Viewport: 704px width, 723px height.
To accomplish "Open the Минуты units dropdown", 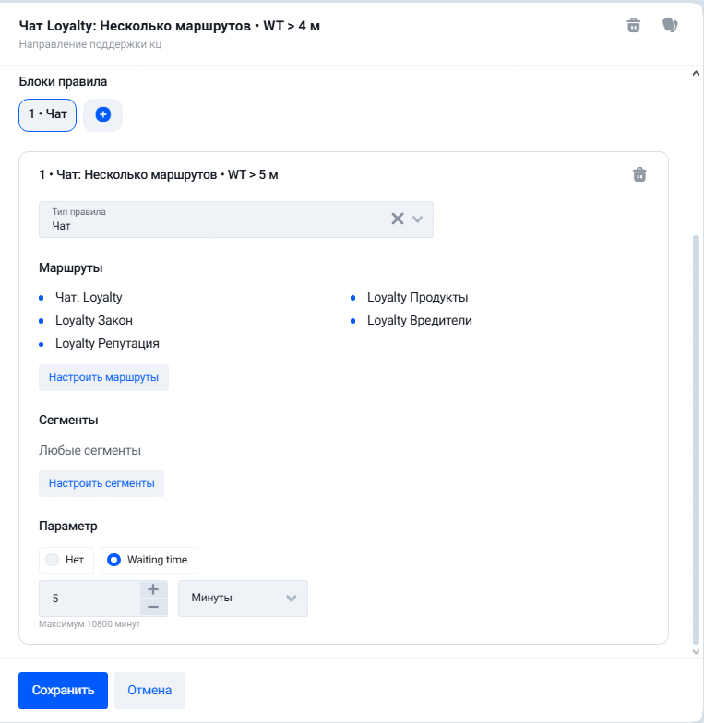I will [x=243, y=598].
